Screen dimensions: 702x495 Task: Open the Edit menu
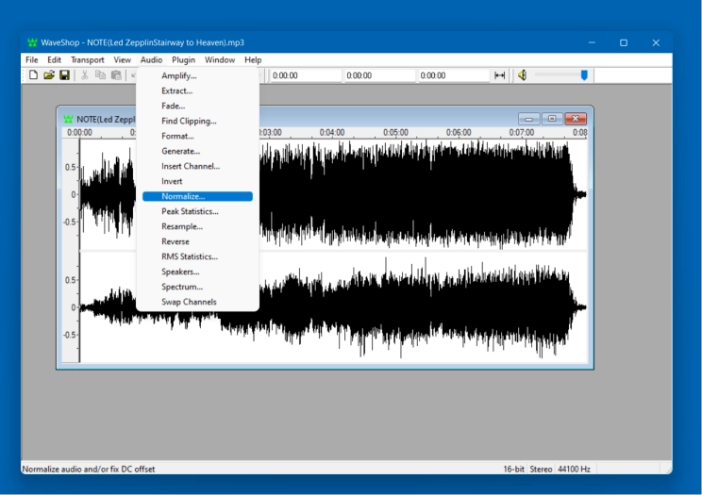pos(54,60)
